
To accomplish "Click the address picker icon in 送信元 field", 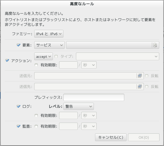I will coord(139,76).
